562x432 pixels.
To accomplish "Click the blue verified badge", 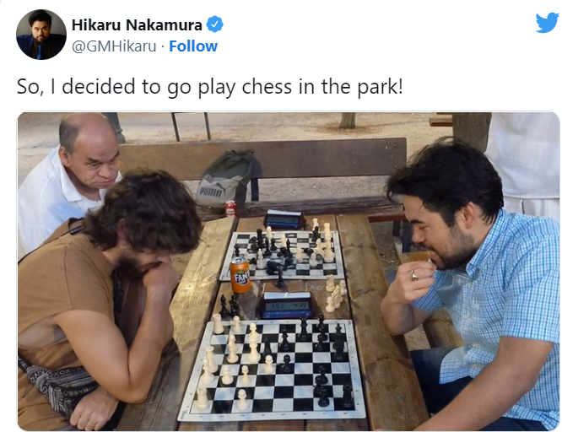I will 214,24.
